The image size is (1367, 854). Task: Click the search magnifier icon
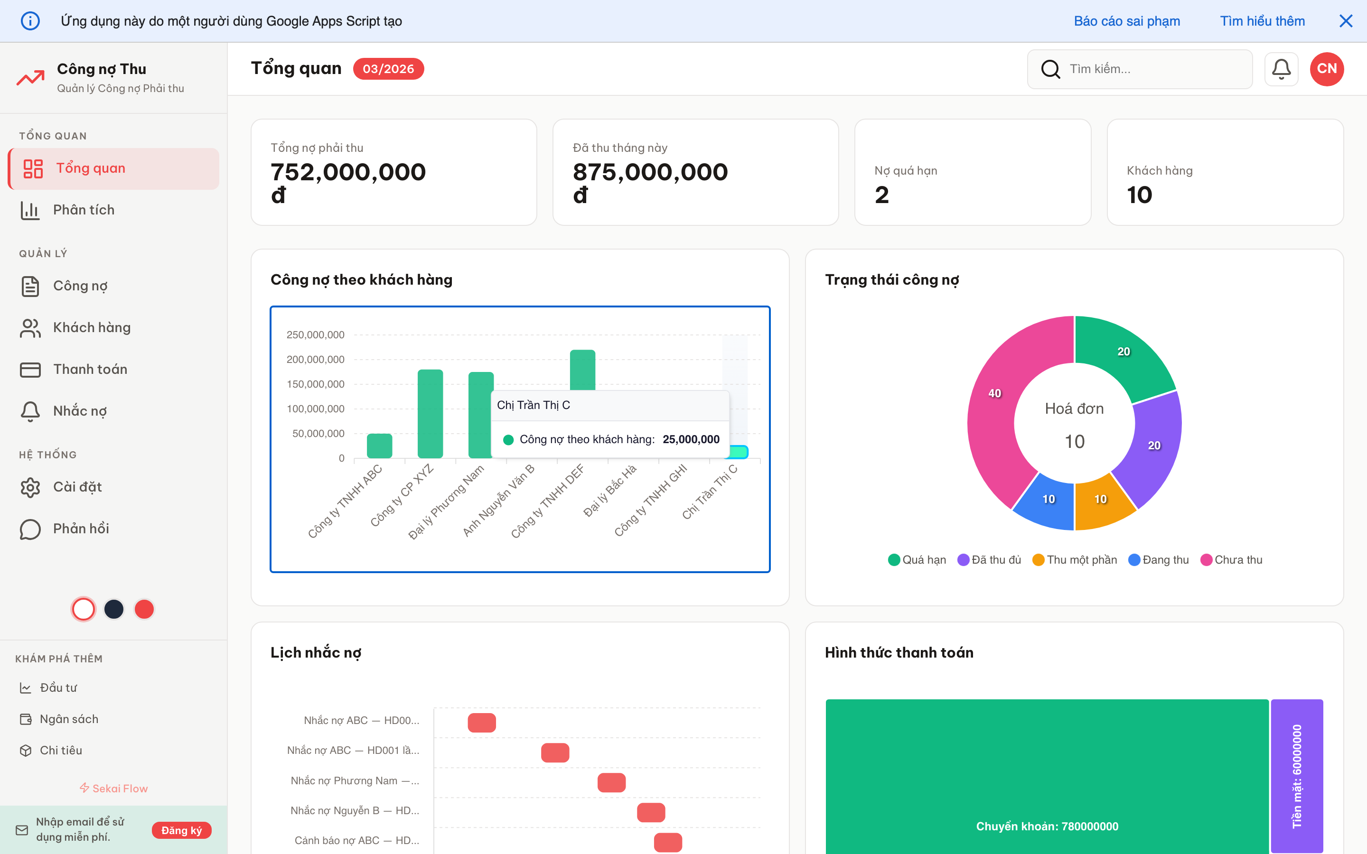(x=1050, y=69)
